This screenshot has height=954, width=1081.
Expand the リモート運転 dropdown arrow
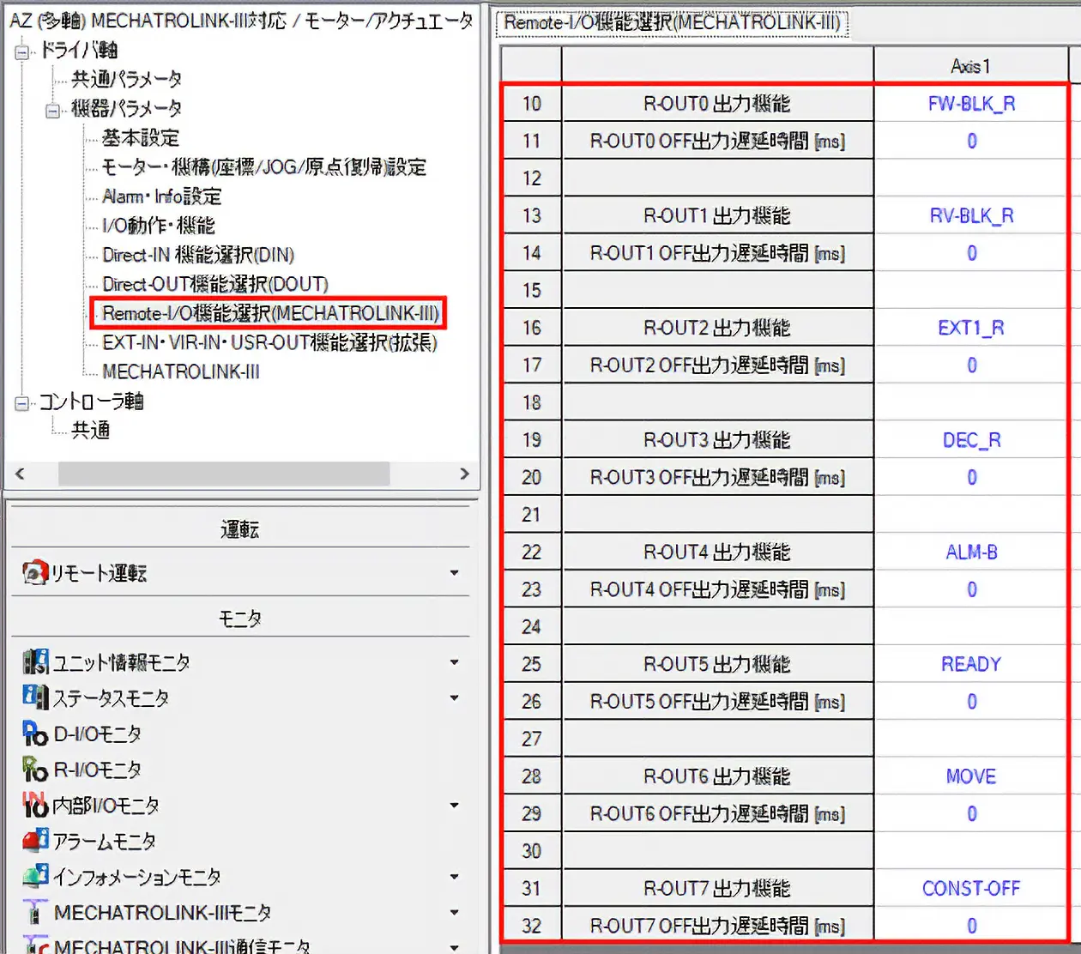tap(454, 573)
